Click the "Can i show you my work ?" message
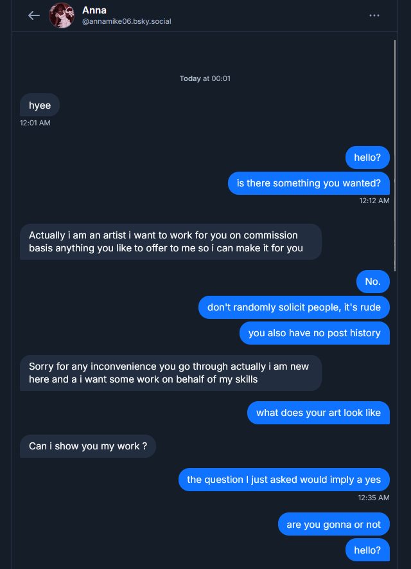411x569 pixels. [88, 446]
